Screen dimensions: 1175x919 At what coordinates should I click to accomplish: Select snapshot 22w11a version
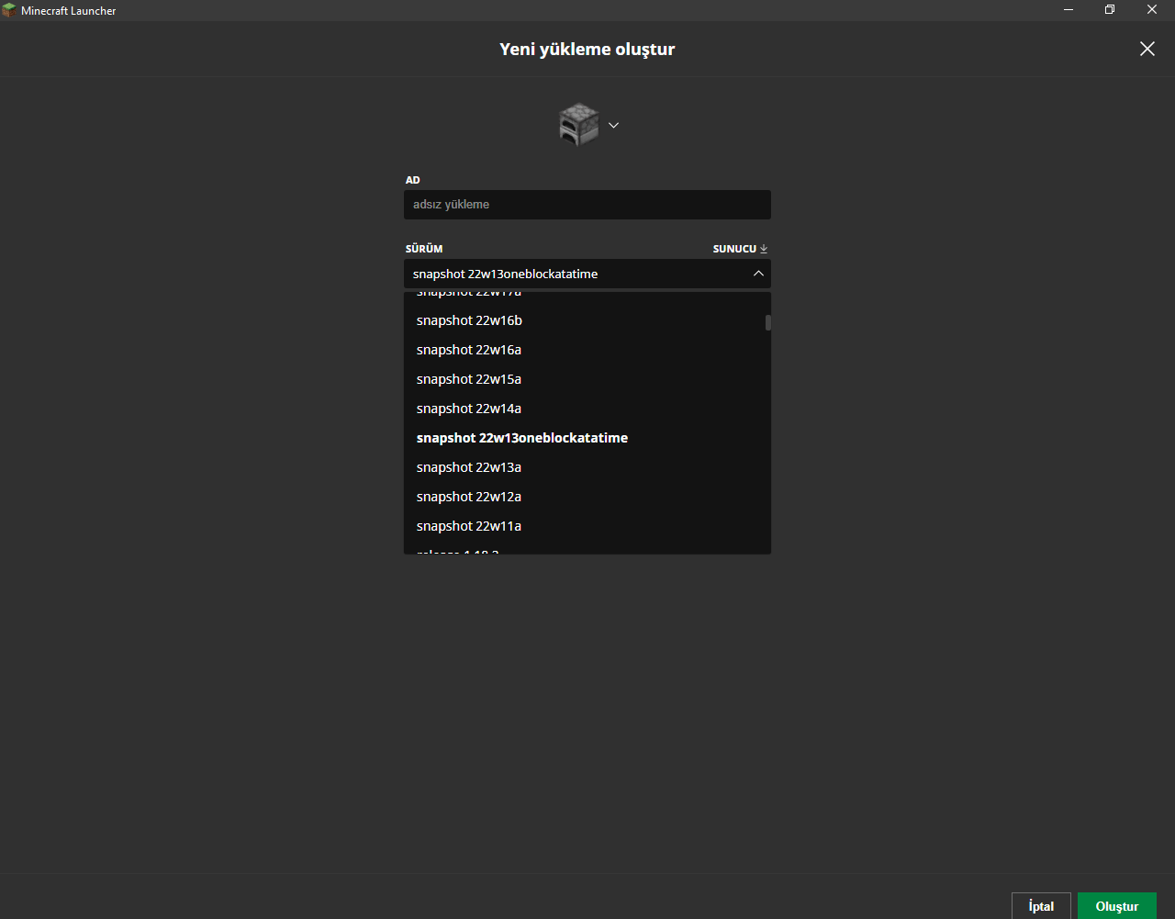(x=469, y=525)
